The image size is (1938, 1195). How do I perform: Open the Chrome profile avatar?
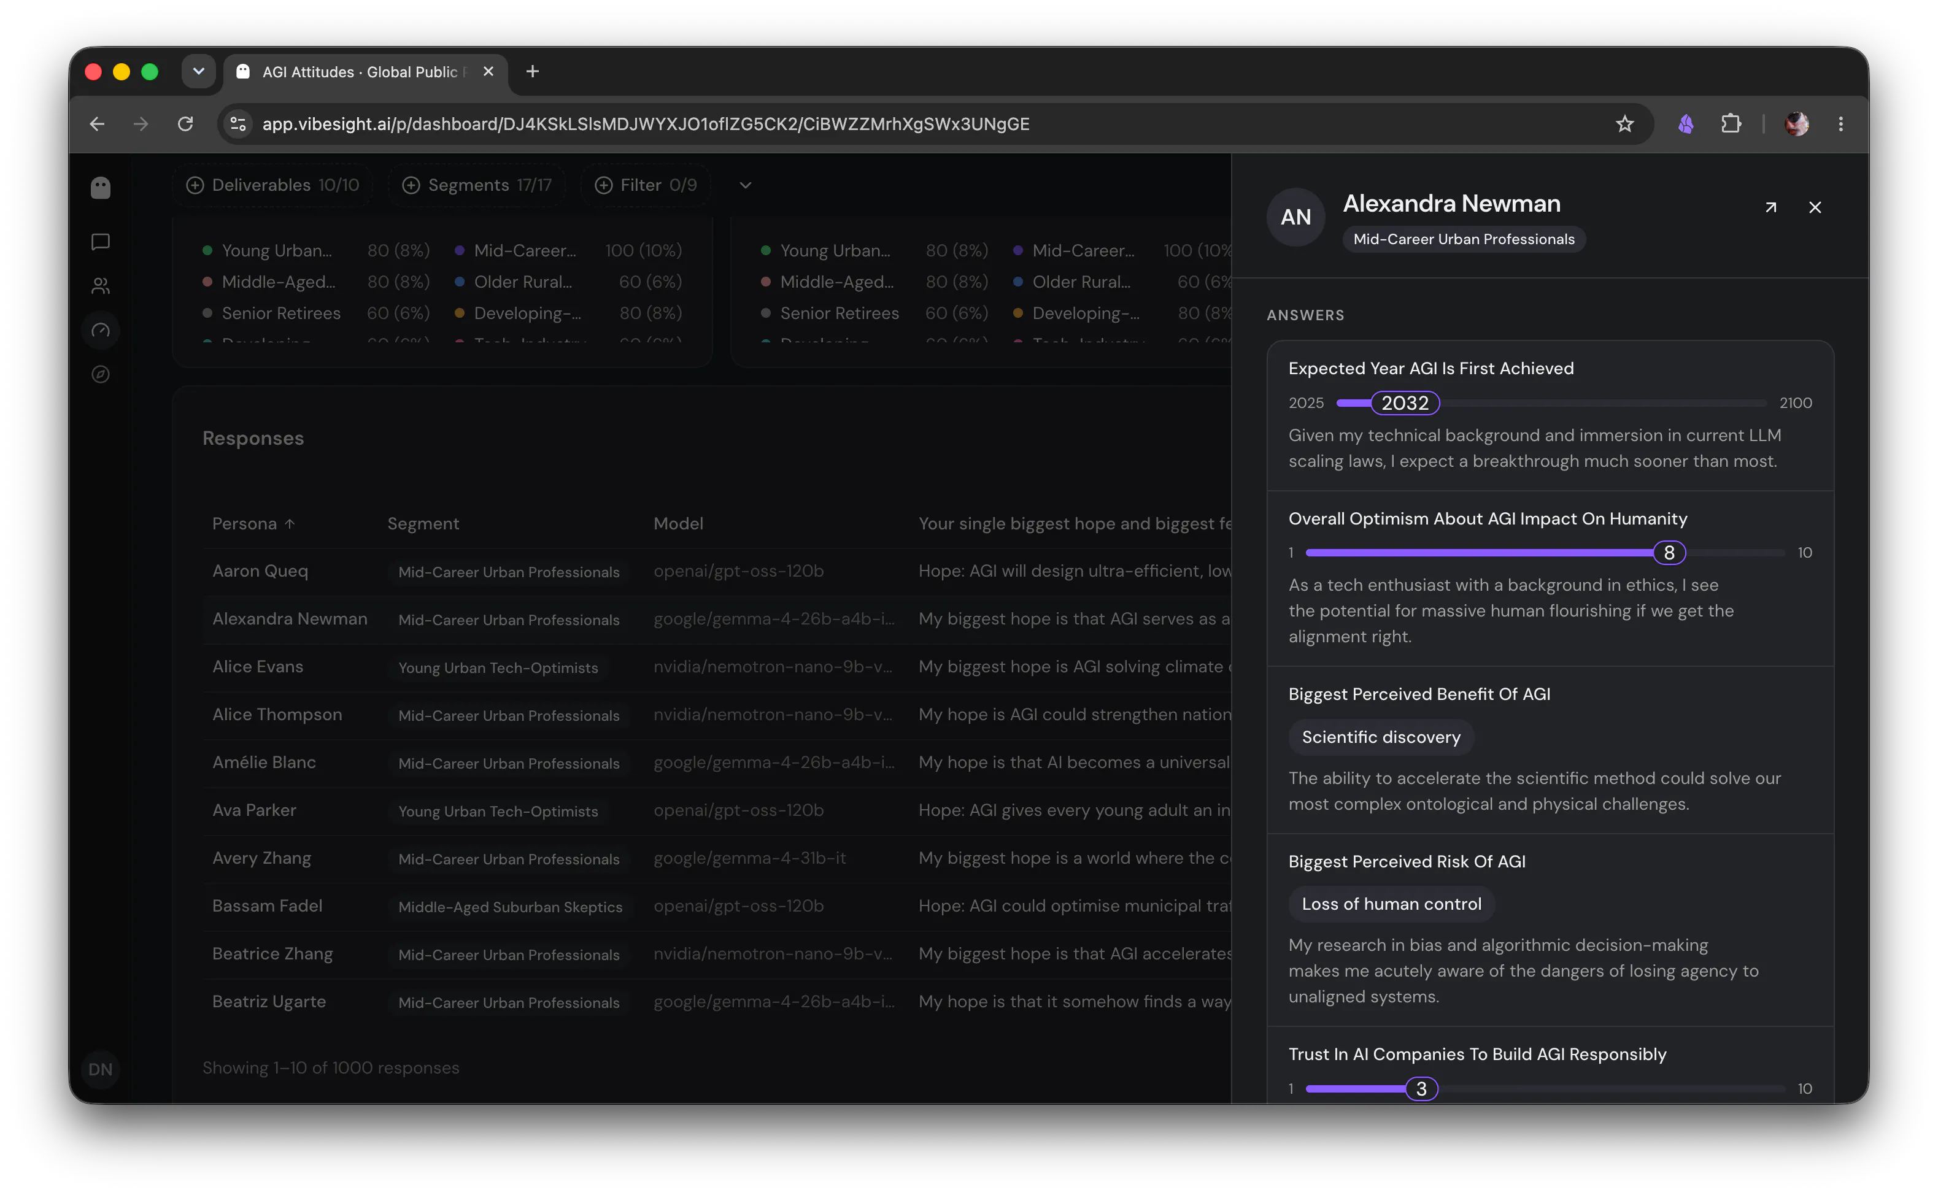click(1796, 124)
